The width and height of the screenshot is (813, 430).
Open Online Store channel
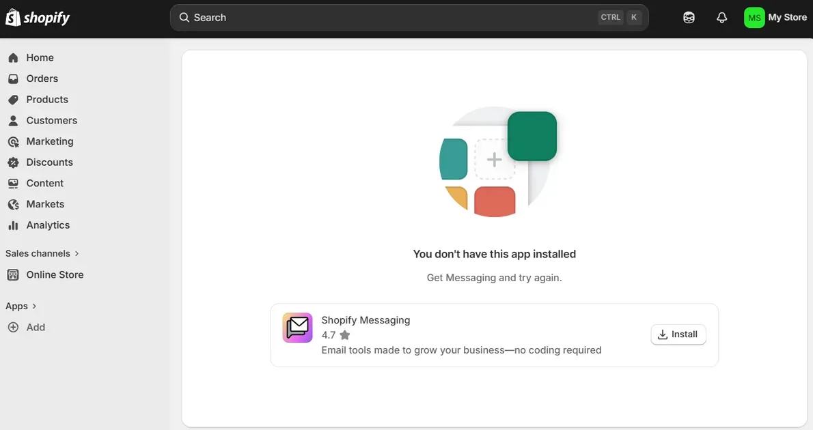(x=55, y=275)
